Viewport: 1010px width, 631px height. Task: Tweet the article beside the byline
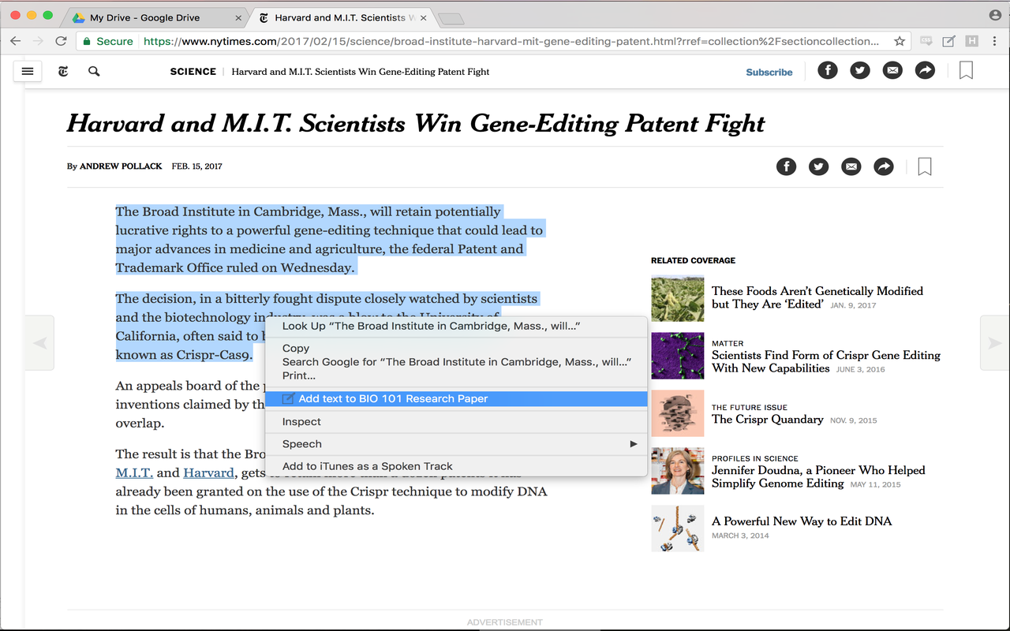point(819,166)
